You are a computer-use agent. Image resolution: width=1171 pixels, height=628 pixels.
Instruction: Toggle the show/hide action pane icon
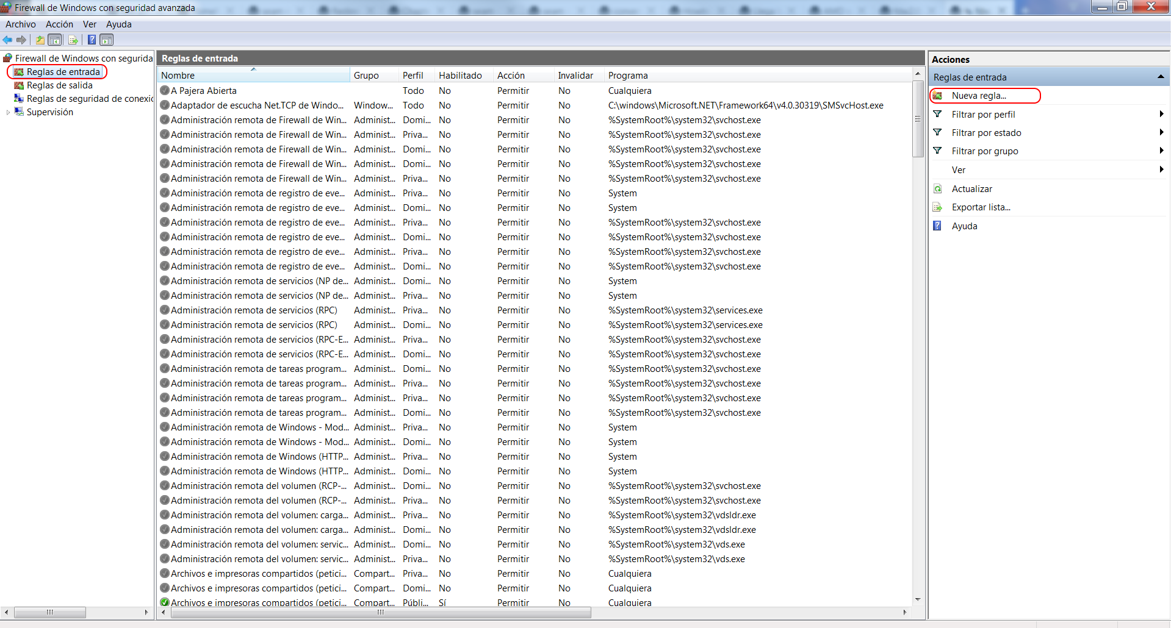pos(107,40)
